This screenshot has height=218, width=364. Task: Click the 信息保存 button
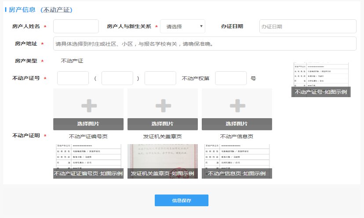tap(181, 200)
